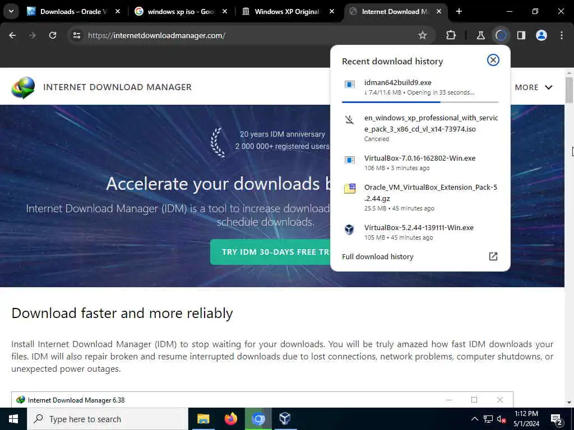Image resolution: width=574 pixels, height=430 pixels.
Task: Click the VirtualBox-7.0.16 file icon
Action: click(350, 160)
